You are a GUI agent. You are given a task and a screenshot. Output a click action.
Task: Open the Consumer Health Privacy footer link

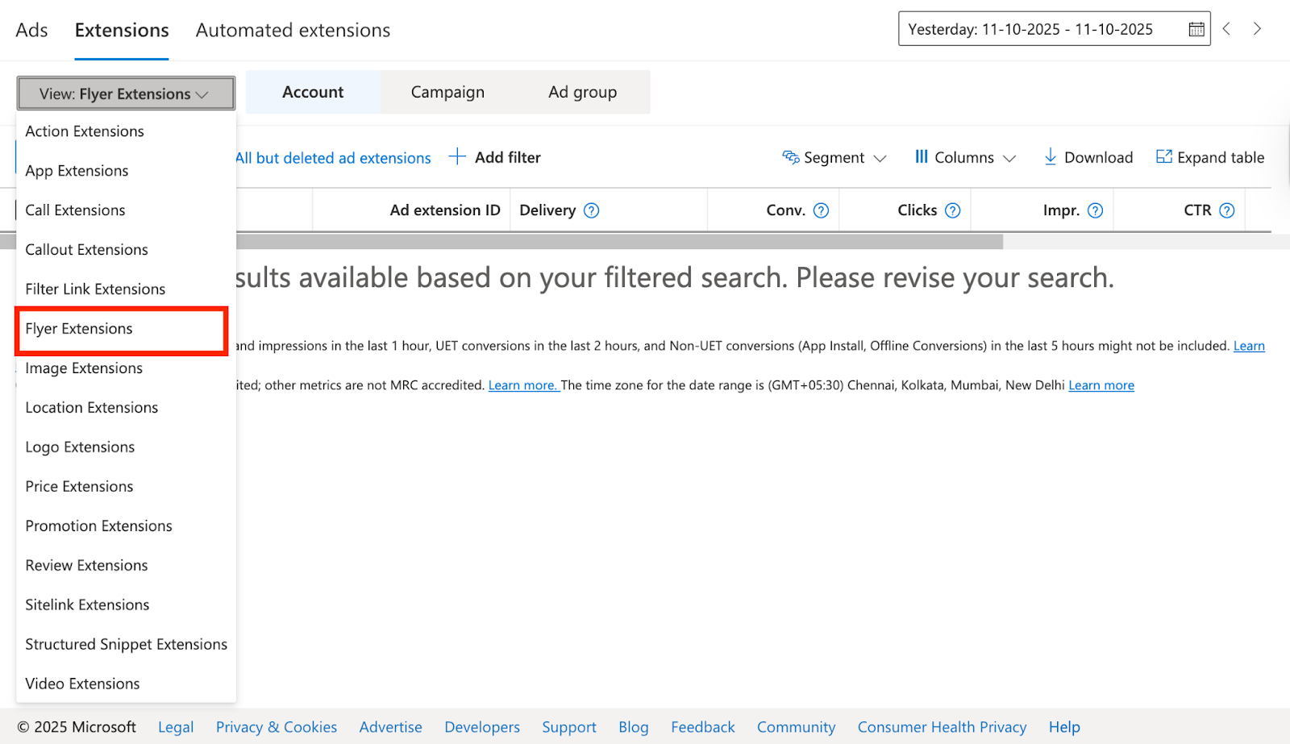click(x=942, y=727)
